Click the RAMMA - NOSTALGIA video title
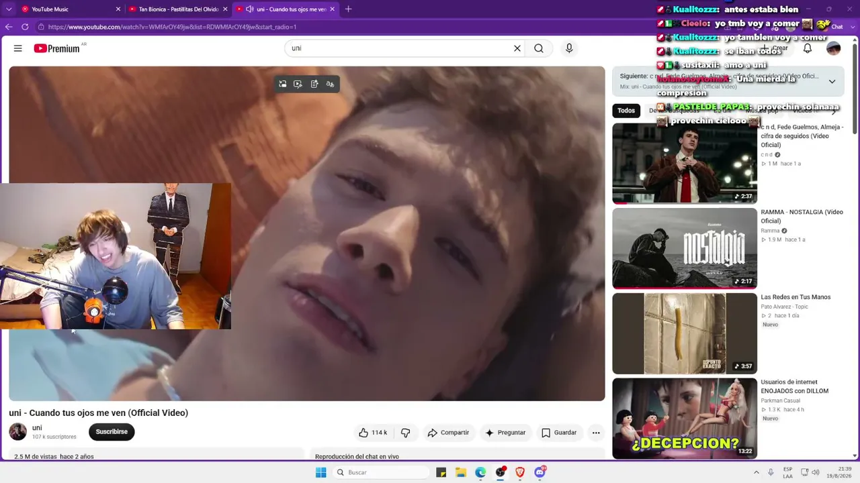 pyautogui.click(x=802, y=217)
